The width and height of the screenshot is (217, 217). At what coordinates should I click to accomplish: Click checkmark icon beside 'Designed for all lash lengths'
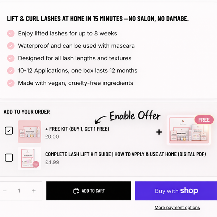(11, 58)
